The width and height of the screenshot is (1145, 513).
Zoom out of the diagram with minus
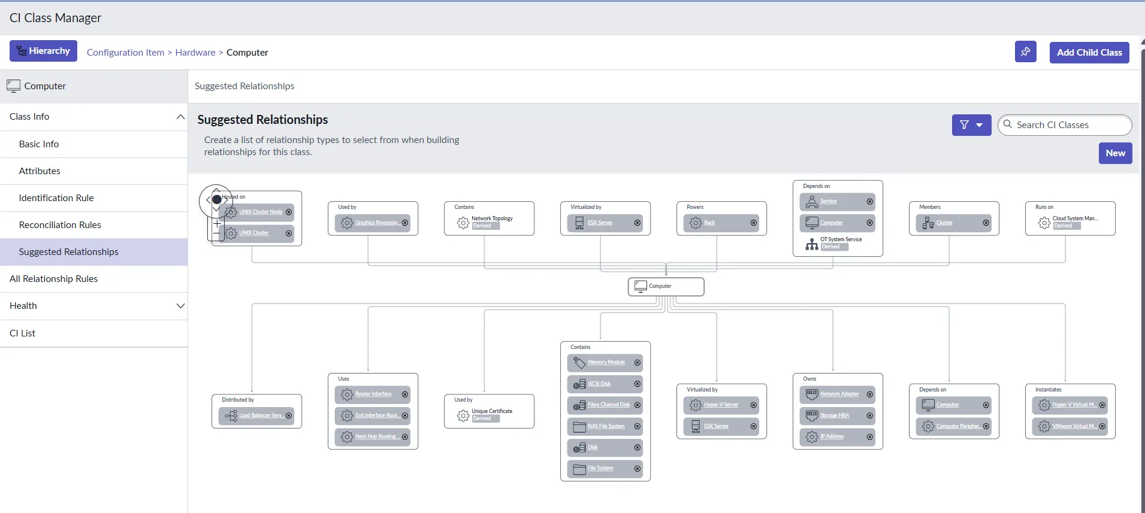[216, 234]
